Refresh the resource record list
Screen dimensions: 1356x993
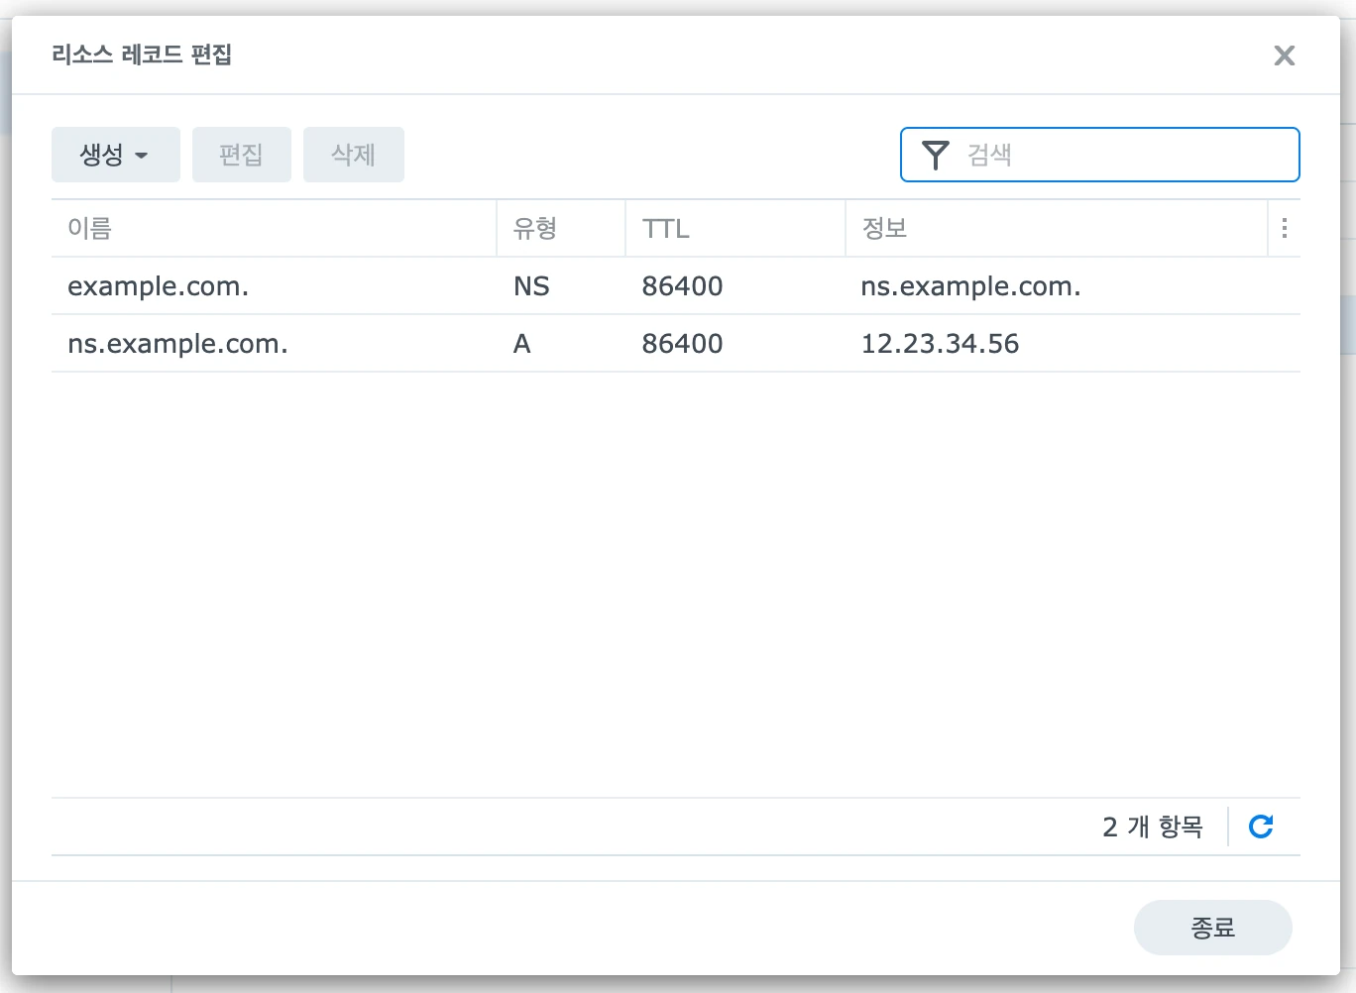coord(1261,827)
